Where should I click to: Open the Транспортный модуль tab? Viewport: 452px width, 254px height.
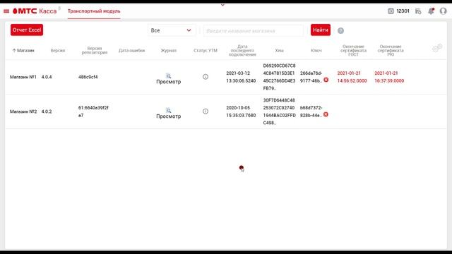coord(94,11)
